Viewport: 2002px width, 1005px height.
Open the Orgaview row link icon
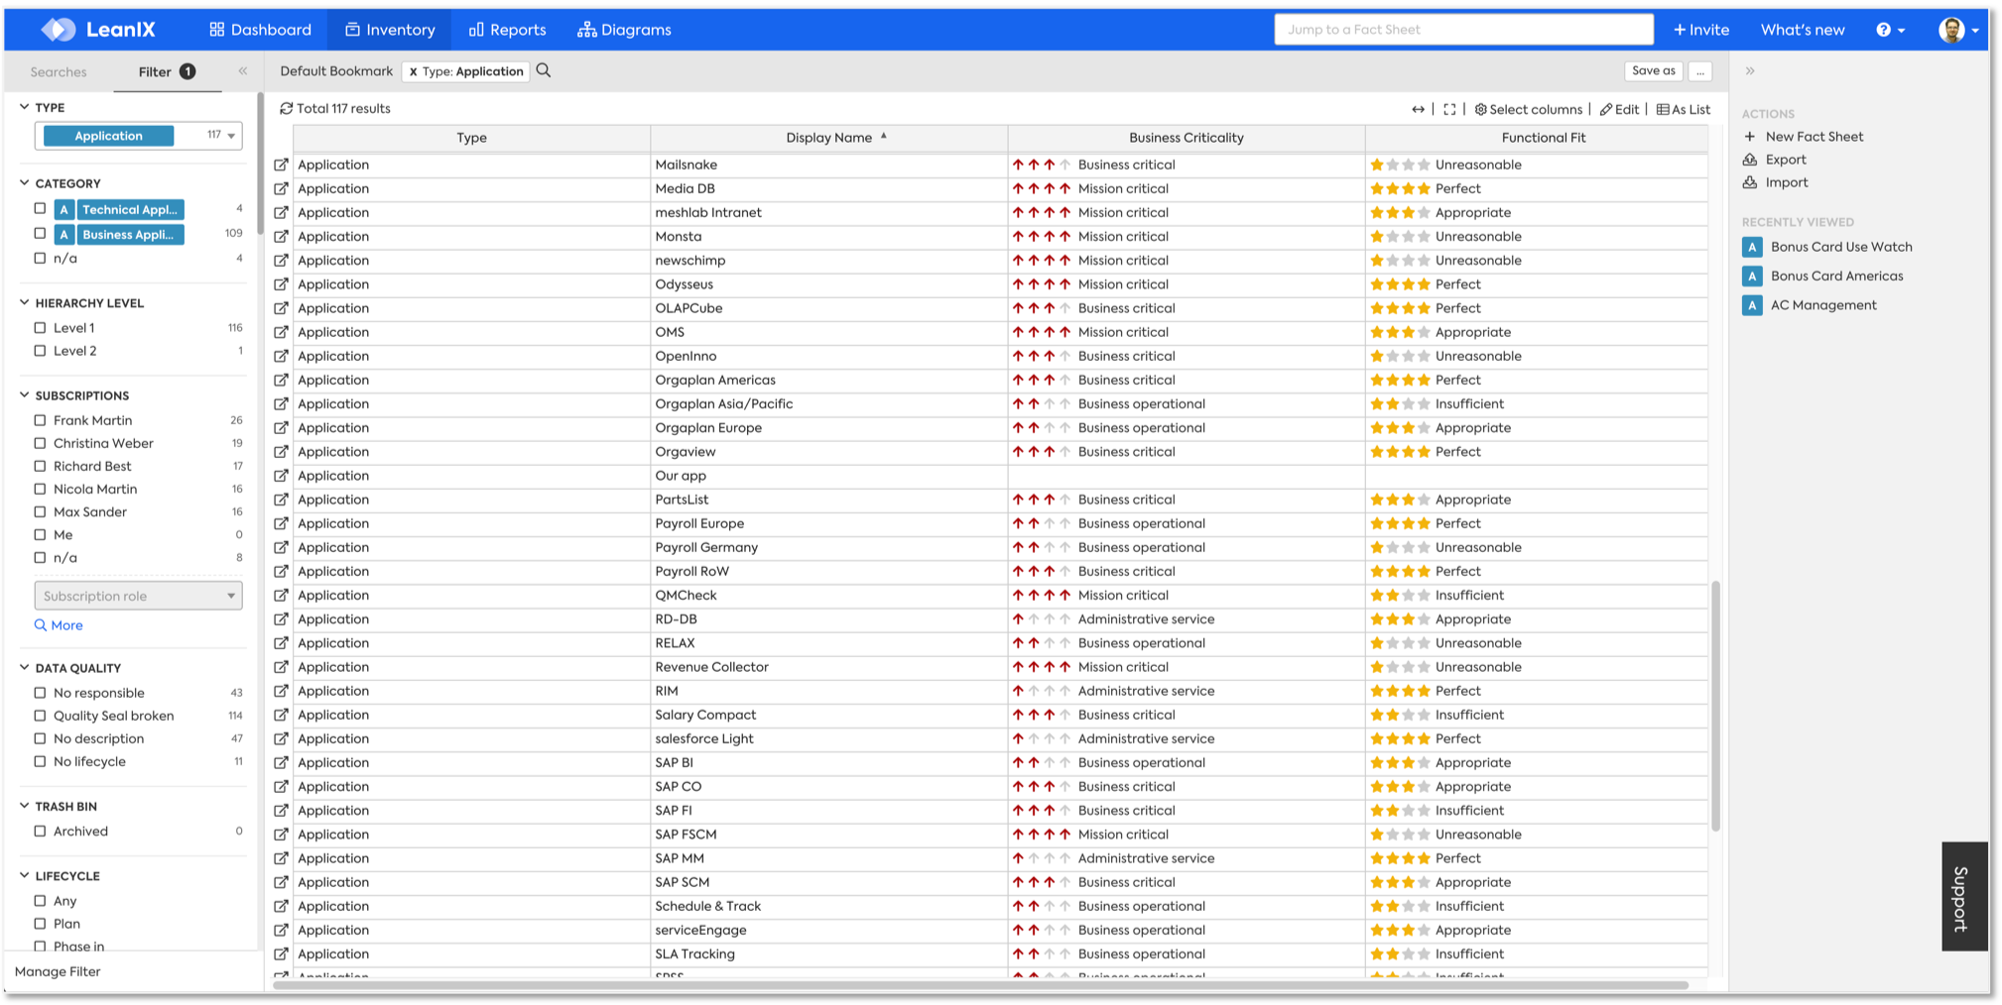pyautogui.click(x=281, y=452)
